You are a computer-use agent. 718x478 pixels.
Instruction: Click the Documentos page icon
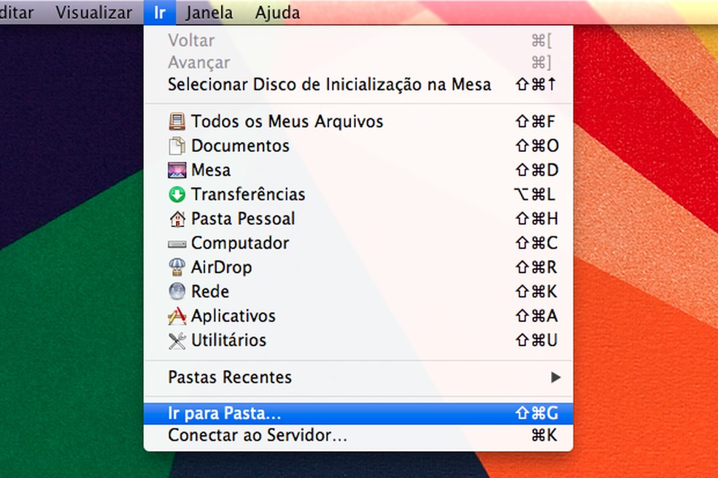pyautogui.click(x=177, y=146)
